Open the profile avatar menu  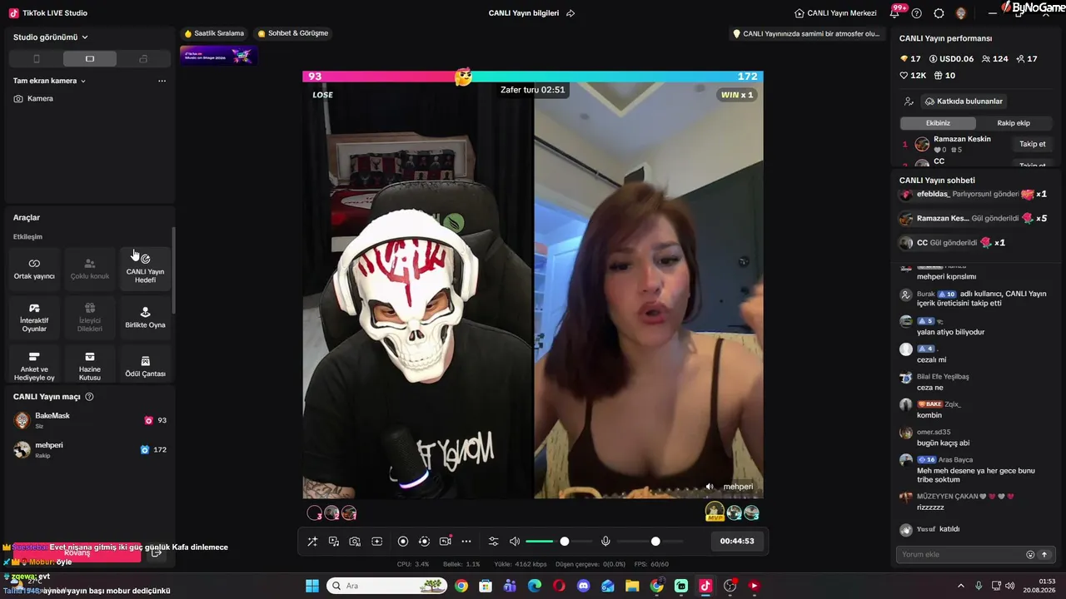pyautogui.click(x=960, y=13)
